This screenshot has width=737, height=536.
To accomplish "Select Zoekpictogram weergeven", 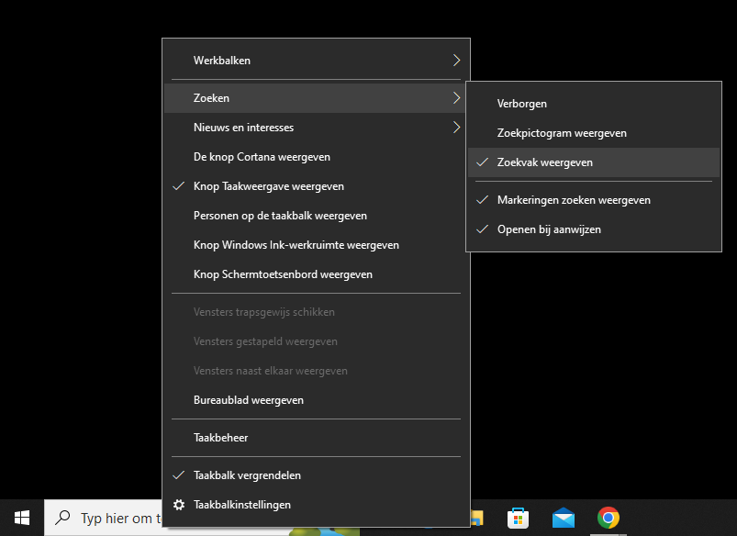I will pyautogui.click(x=594, y=133).
